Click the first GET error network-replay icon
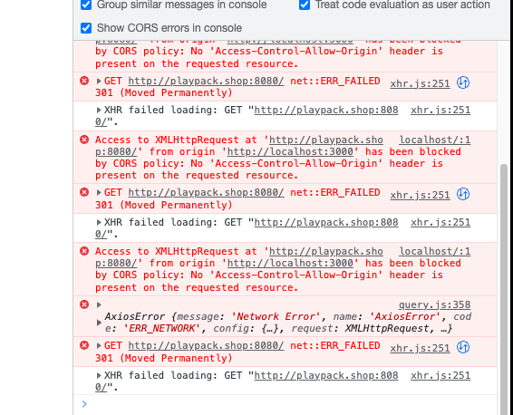 [463, 82]
